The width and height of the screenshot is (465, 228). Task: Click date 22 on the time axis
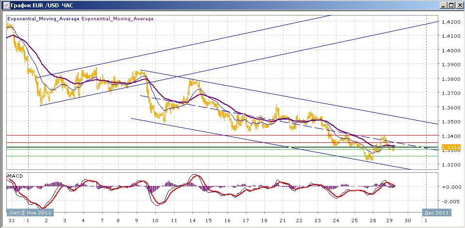click(300, 221)
